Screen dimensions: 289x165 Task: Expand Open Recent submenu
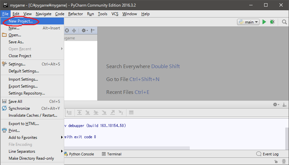coord(32,49)
